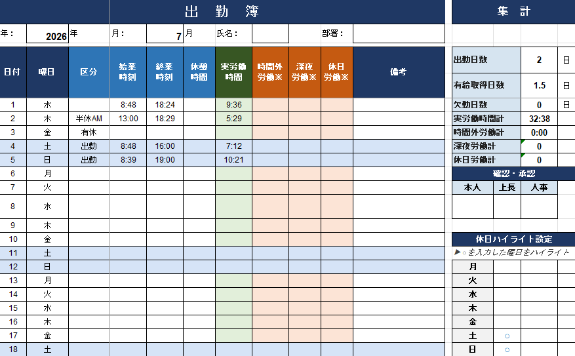The height and width of the screenshot is (356, 575).
Task: Select worked hours cell 5:29
Action: pyautogui.click(x=233, y=119)
